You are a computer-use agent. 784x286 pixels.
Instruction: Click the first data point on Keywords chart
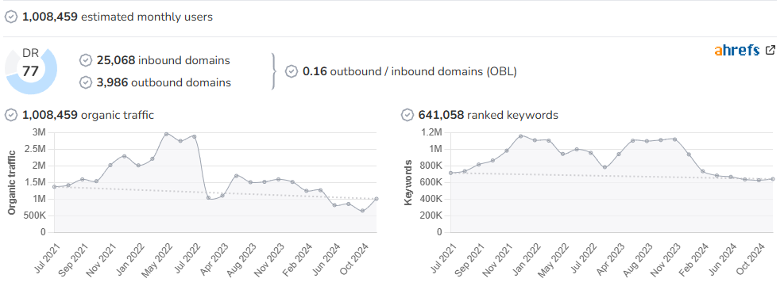(450, 173)
